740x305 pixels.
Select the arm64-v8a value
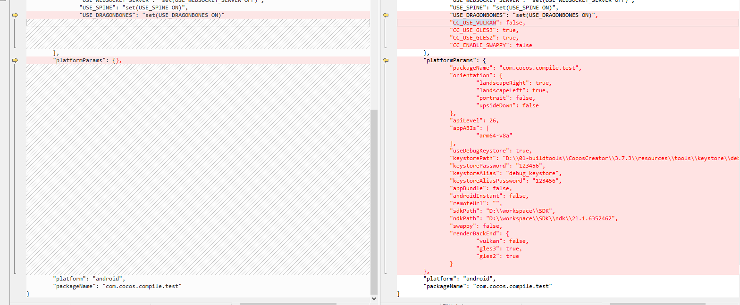point(495,136)
